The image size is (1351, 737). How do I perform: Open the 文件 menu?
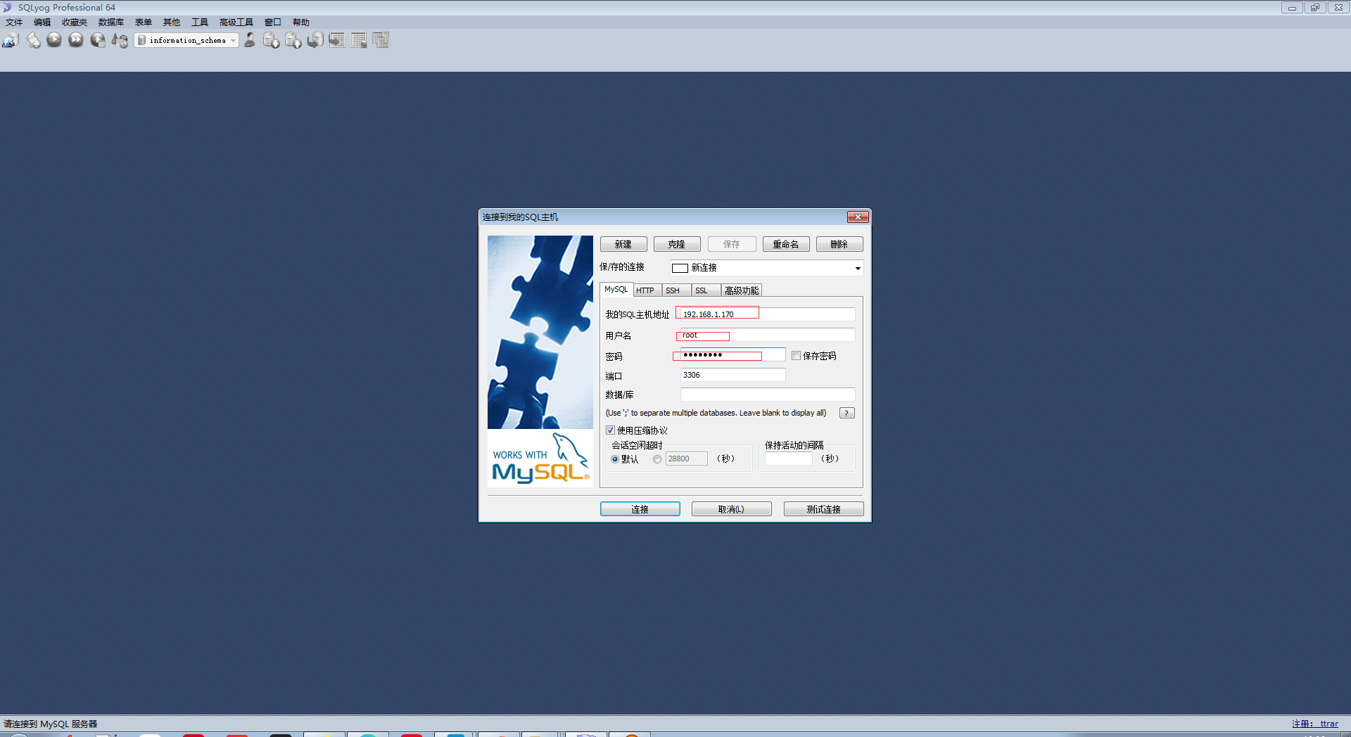14,23
